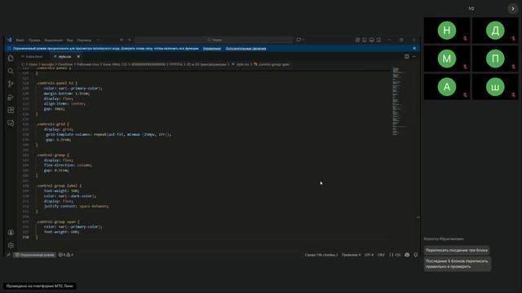
Task: Open the Вид menu
Action: click(x=69, y=40)
